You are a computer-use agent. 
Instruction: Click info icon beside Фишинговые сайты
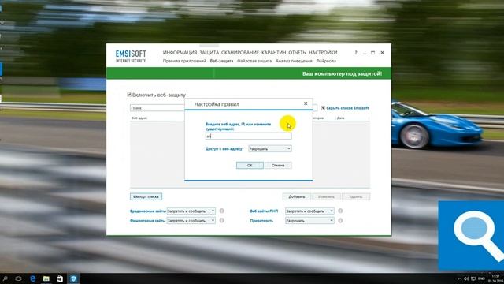pos(221,221)
